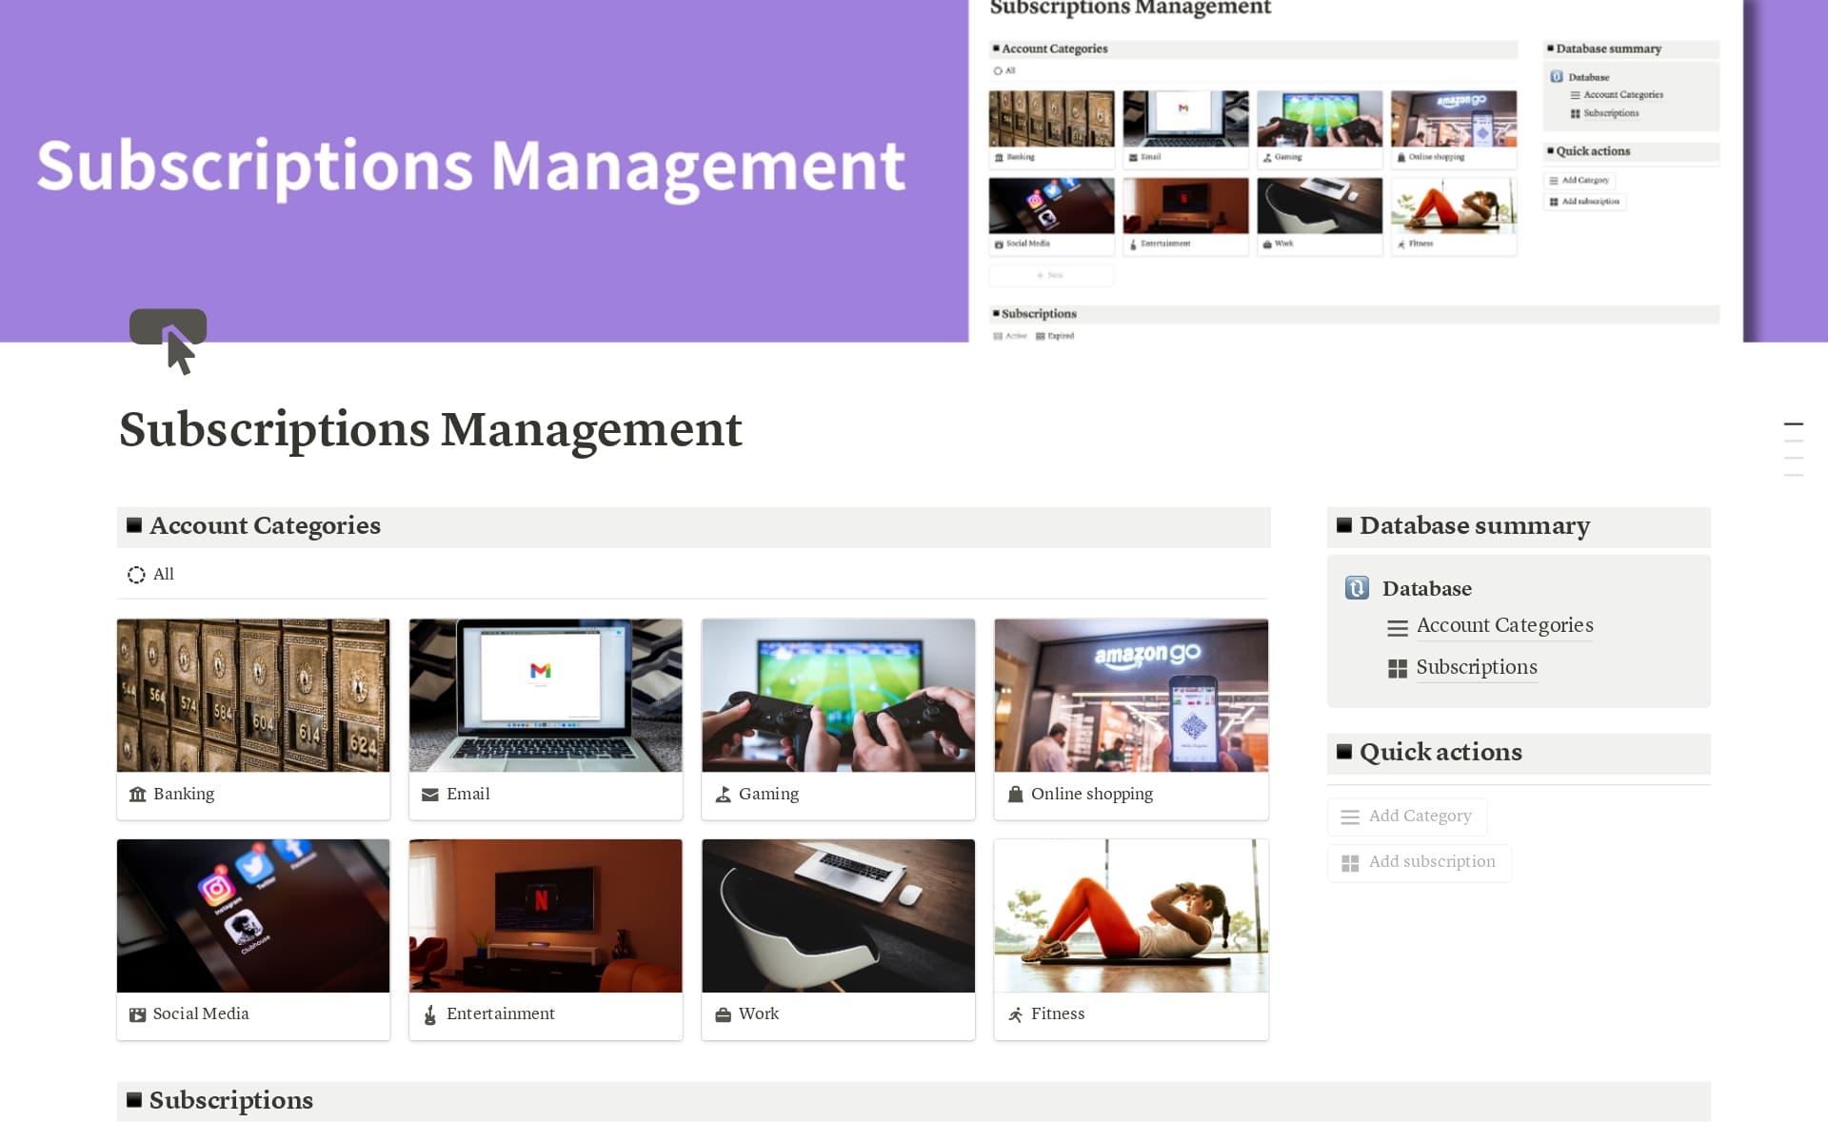Screen dimensions: 1828x1141
Task: Click the game controller icon on Gaming card
Action: coord(723,794)
